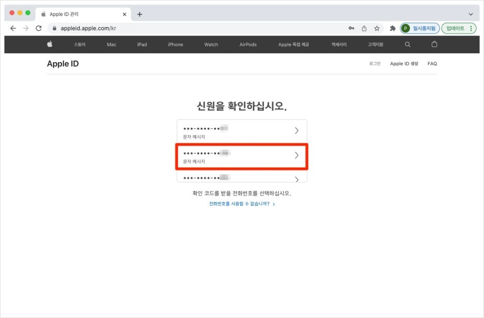Viewport: 484px width, 318px height.
Task: Open 고객지원 menu item
Action: pos(375,44)
